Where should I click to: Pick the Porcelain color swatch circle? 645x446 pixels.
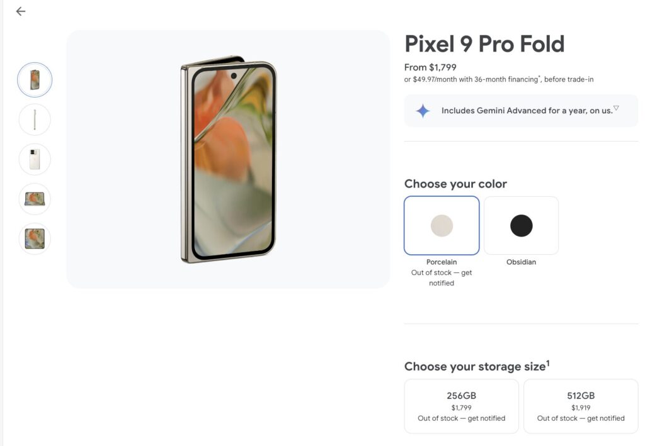pos(442,225)
